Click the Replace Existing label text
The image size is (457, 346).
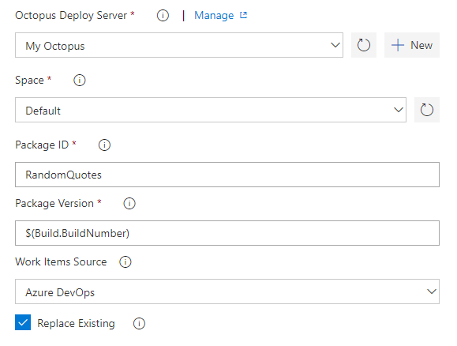[x=76, y=324]
